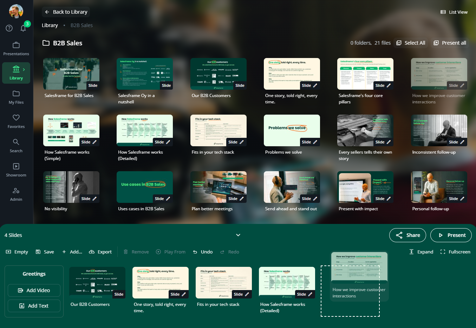Viewport: 476px width, 328px height.
Task: Go to My Files in sidebar
Action: [16, 97]
